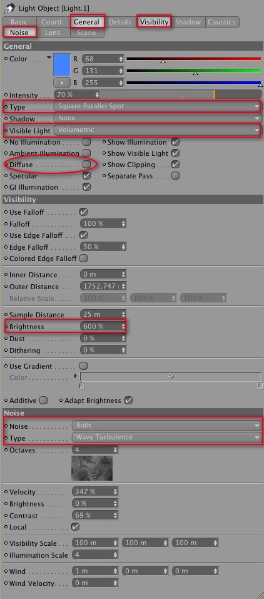Open the Caustics tab
This screenshot has width=264, height=599.
click(x=222, y=22)
